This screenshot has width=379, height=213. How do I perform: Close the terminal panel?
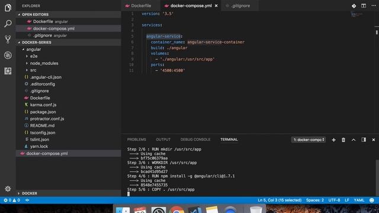tap(374, 140)
